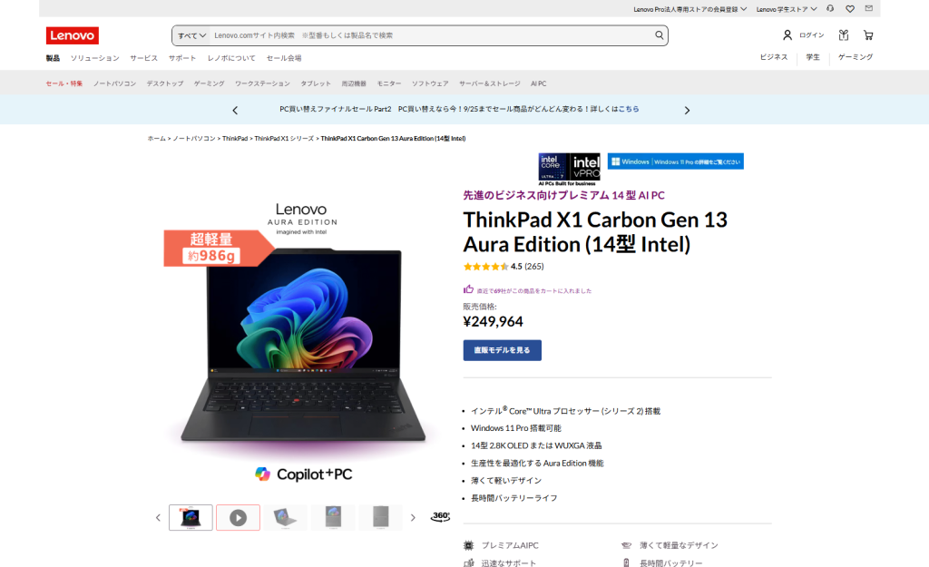Expand the Lenovo学生ストア dropdown

(x=787, y=9)
